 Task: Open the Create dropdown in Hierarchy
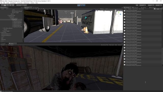pyautogui.click(x=3, y=9)
